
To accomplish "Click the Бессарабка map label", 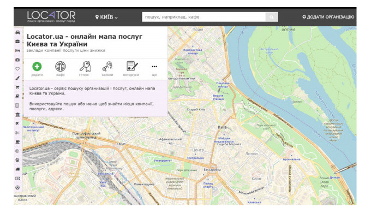I will [x=212, y=170].
